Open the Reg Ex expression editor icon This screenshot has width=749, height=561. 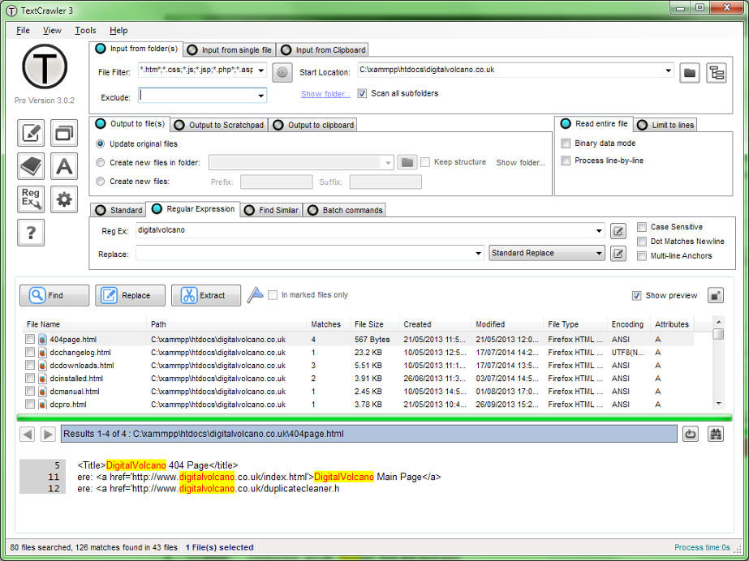tap(618, 231)
